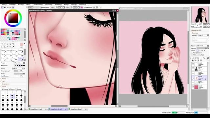The width and height of the screenshot is (210, 118).
Task: Show the RGB sliders panel icon
Action: coord(5,7)
